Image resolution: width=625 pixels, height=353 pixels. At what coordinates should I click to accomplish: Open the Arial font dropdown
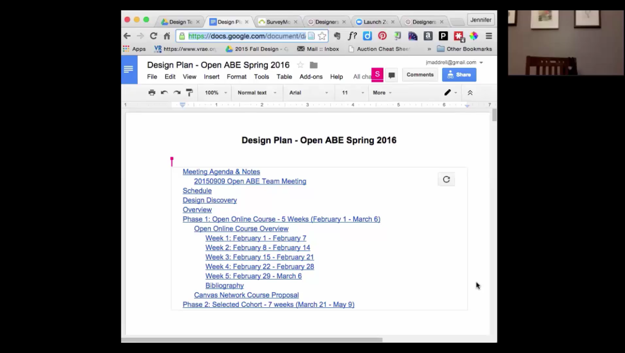coord(308,93)
